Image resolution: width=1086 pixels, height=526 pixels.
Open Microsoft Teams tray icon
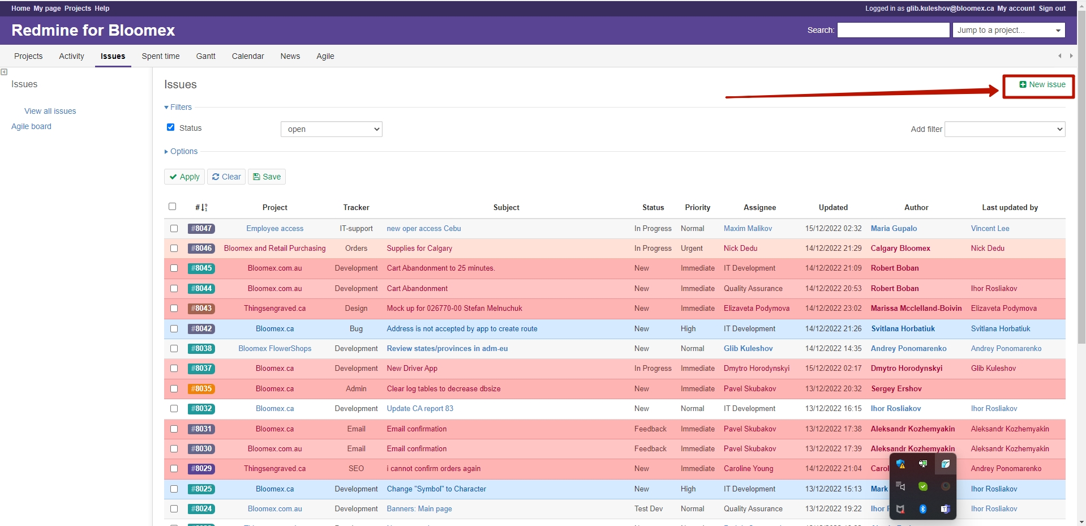(945, 509)
